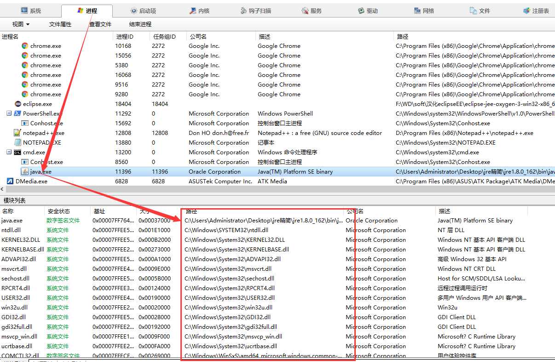Click the 查看文件 toolbar button
Screen dimensions: 555x362
click(100, 24)
